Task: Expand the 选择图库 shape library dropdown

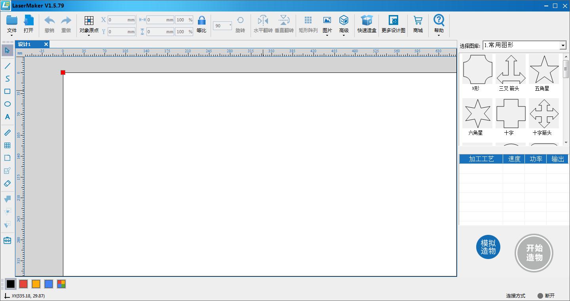Action: (x=563, y=46)
